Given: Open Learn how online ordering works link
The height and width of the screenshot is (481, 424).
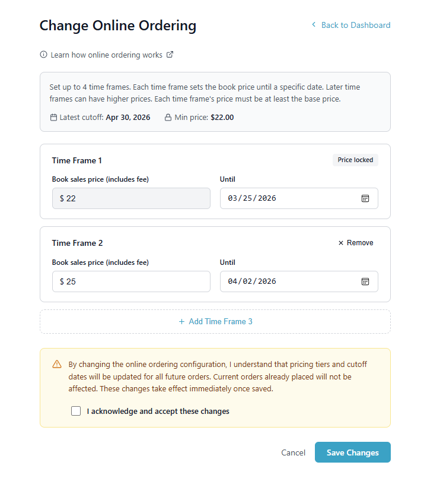Looking at the screenshot, I should pyautogui.click(x=106, y=55).
